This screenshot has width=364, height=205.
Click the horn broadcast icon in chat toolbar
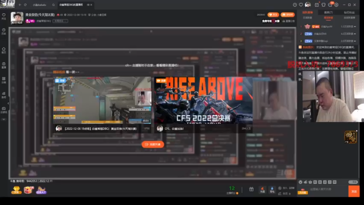tap(305, 182)
